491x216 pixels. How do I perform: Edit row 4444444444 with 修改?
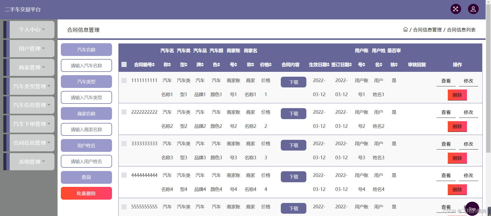pyautogui.click(x=468, y=175)
